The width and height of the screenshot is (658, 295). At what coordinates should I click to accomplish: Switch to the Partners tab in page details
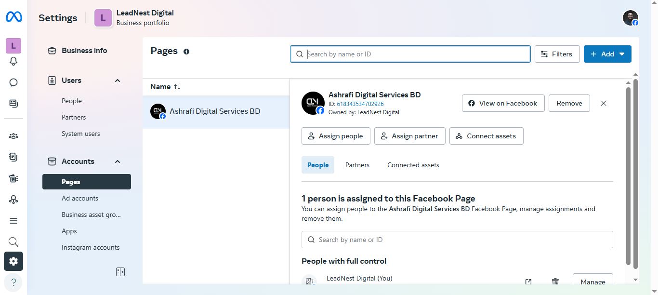357,165
